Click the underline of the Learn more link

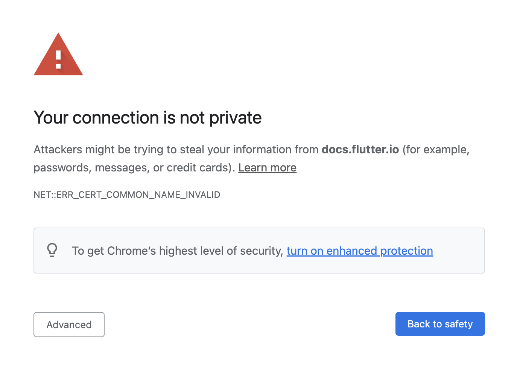pos(267,173)
